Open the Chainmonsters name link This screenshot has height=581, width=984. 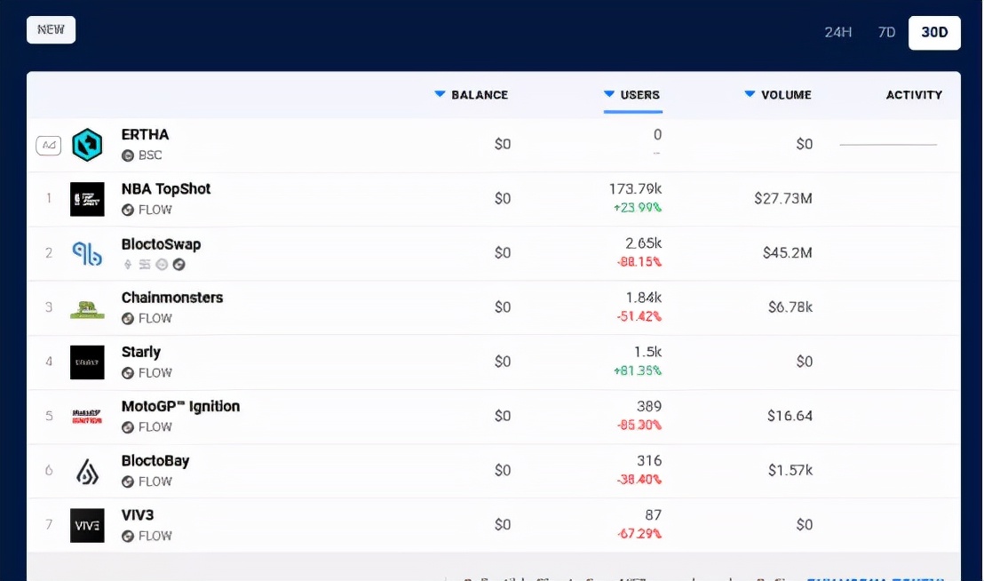(172, 298)
